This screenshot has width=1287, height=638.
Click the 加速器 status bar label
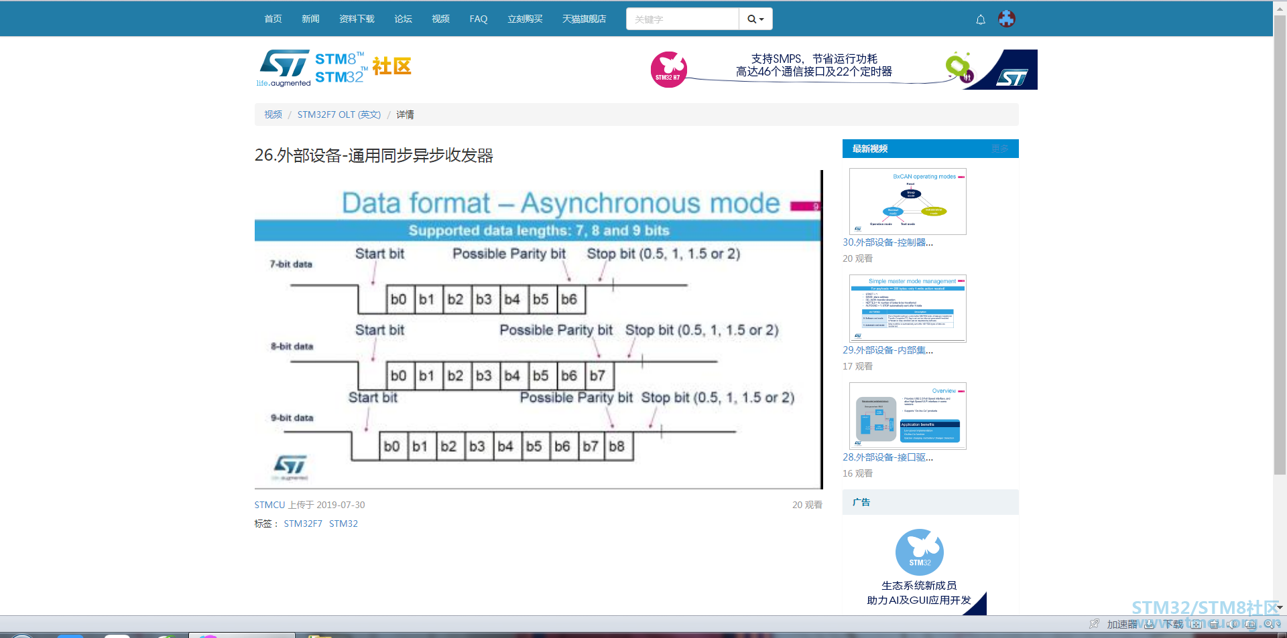[x=1122, y=624]
